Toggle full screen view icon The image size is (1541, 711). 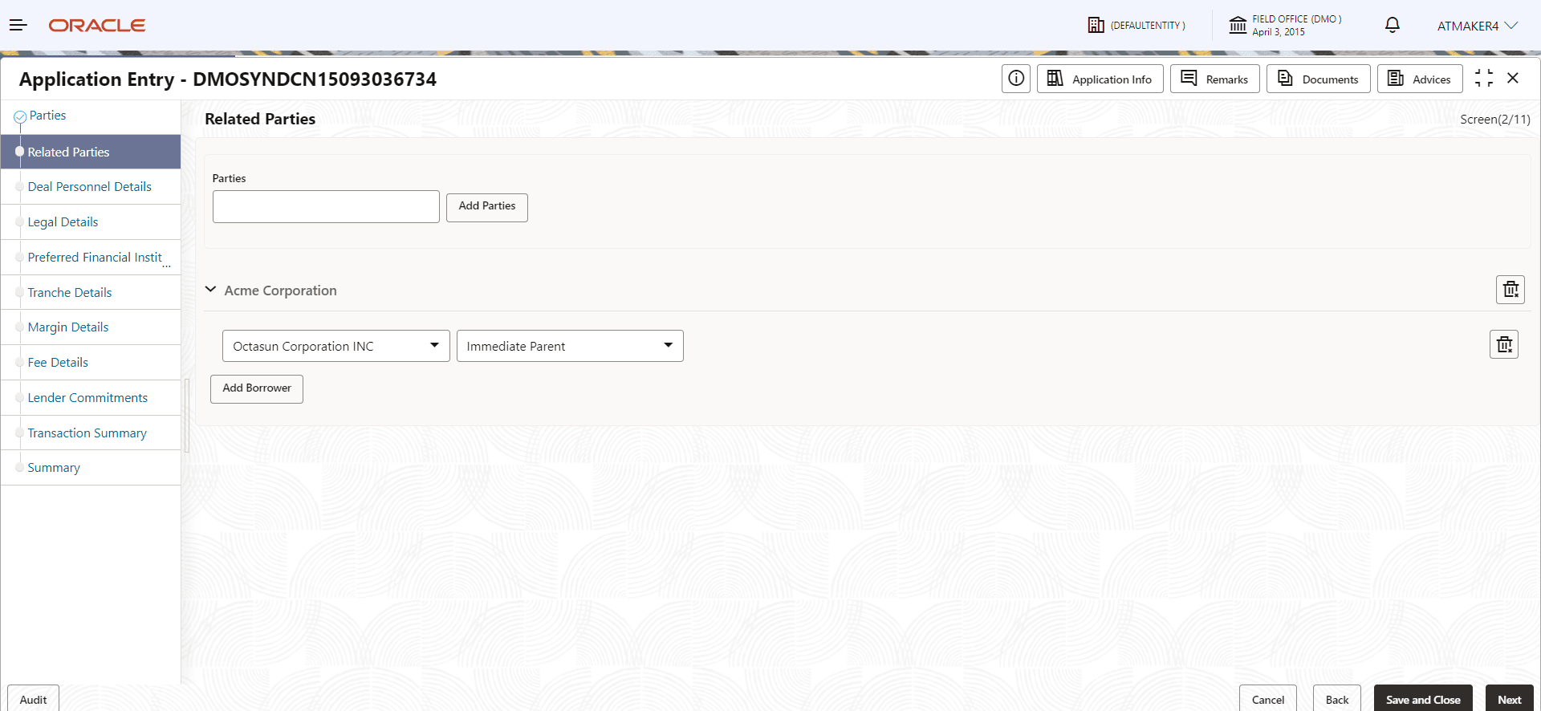pos(1484,79)
